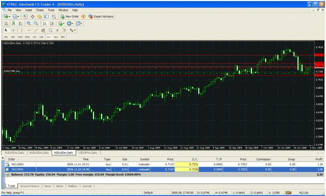Click the Periods clock icon
Viewport: 326px width, 196px height.
coord(69,23)
